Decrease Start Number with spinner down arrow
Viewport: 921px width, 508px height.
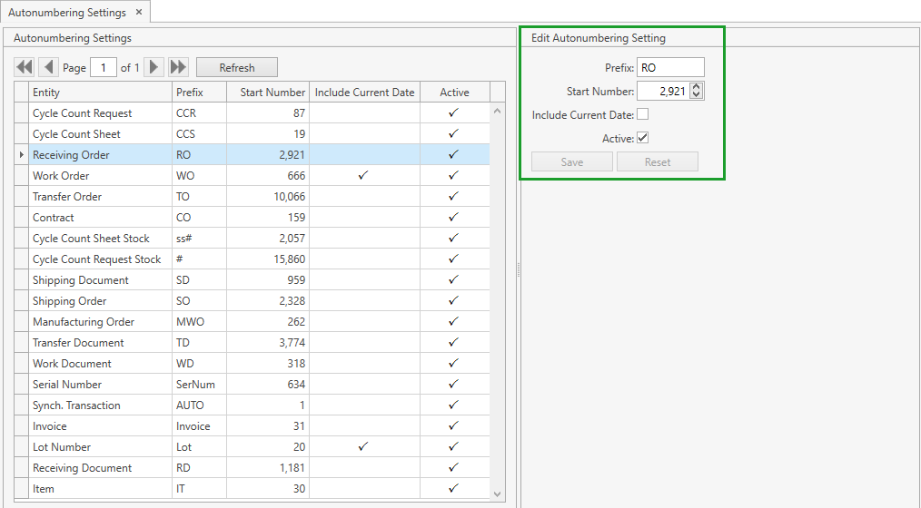(697, 94)
